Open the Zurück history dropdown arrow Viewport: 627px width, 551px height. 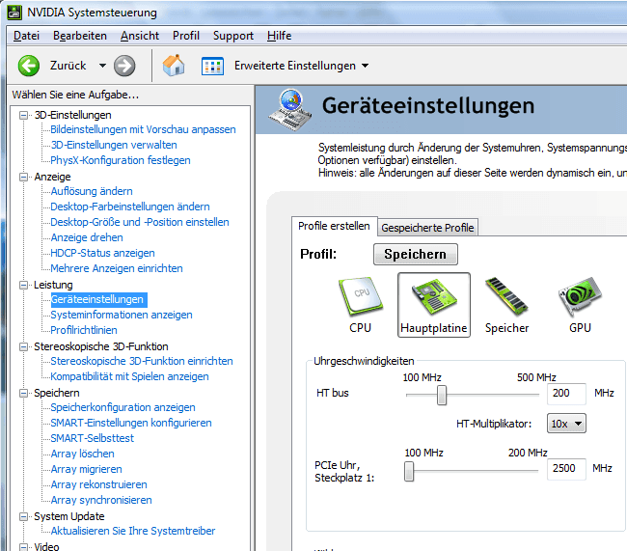(x=103, y=66)
